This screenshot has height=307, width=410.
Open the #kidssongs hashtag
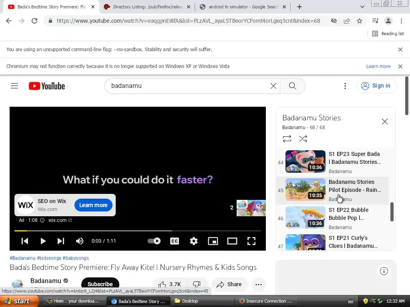point(49,258)
